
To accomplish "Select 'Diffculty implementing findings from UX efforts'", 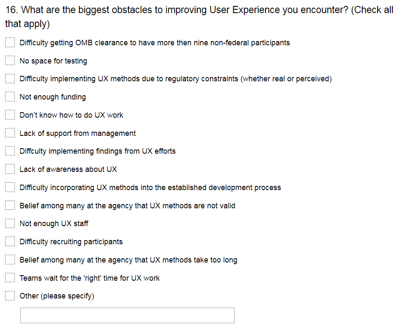I will pyautogui.click(x=10, y=151).
